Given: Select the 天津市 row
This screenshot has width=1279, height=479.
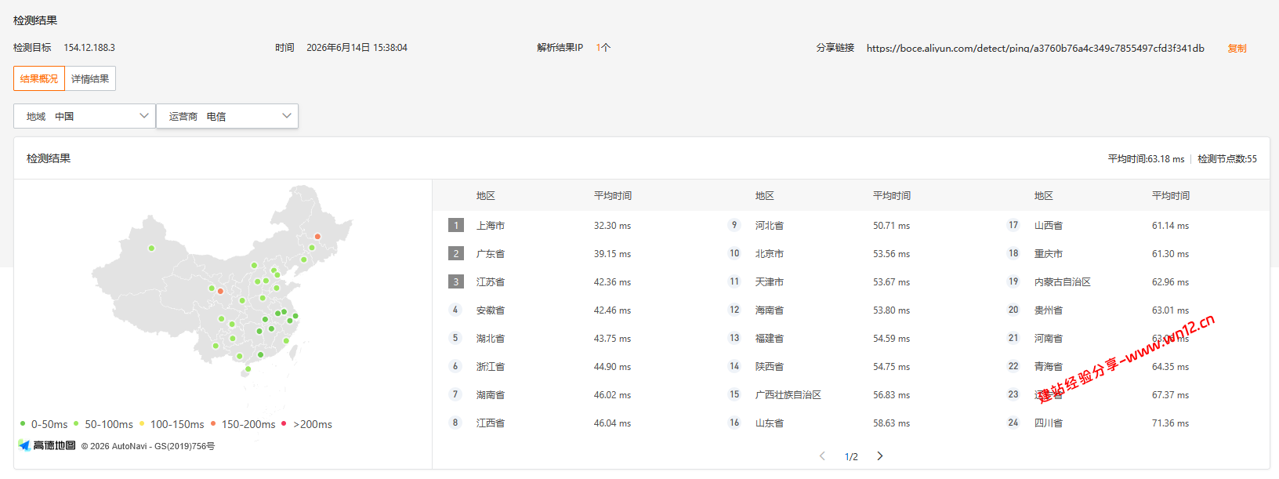Looking at the screenshot, I should (851, 281).
